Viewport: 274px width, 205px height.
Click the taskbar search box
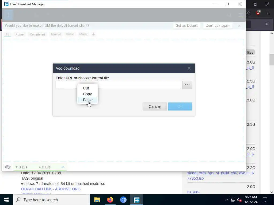click(51, 200)
